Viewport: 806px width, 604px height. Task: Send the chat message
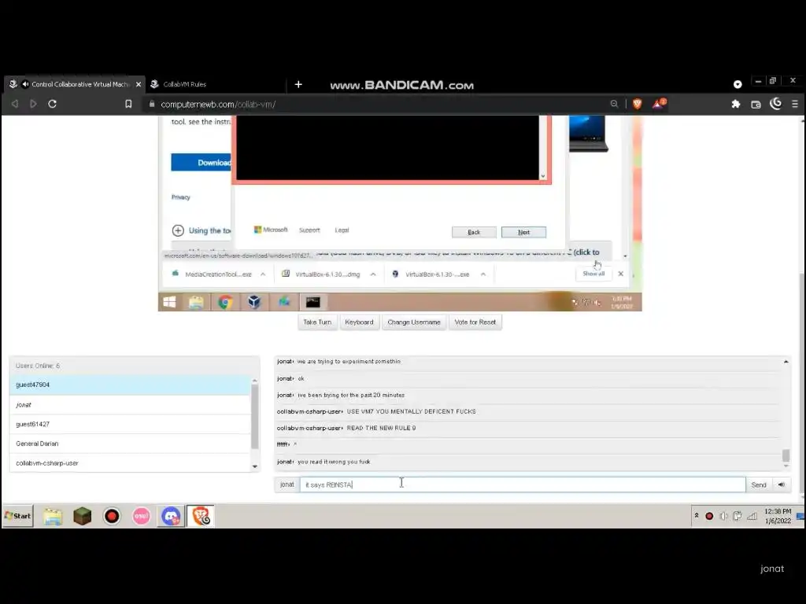coord(759,484)
